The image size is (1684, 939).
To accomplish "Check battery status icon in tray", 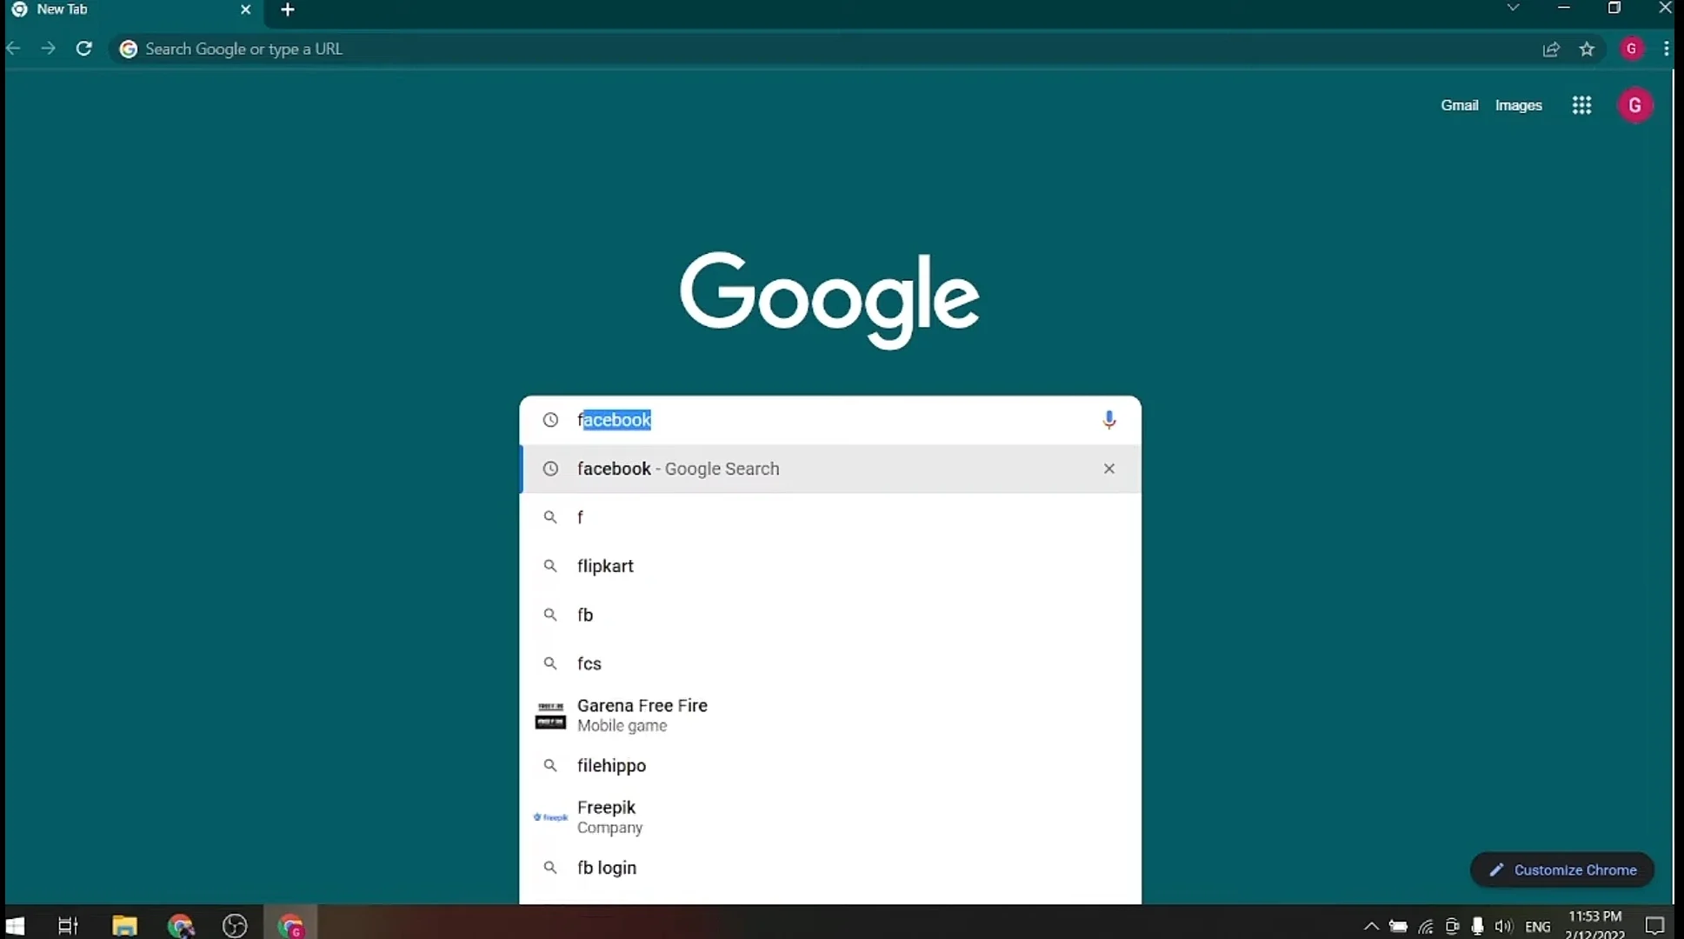I will point(1398,926).
